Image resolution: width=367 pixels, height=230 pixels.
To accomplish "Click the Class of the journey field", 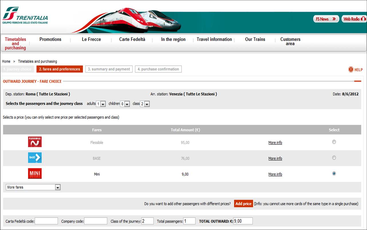I will (147, 221).
